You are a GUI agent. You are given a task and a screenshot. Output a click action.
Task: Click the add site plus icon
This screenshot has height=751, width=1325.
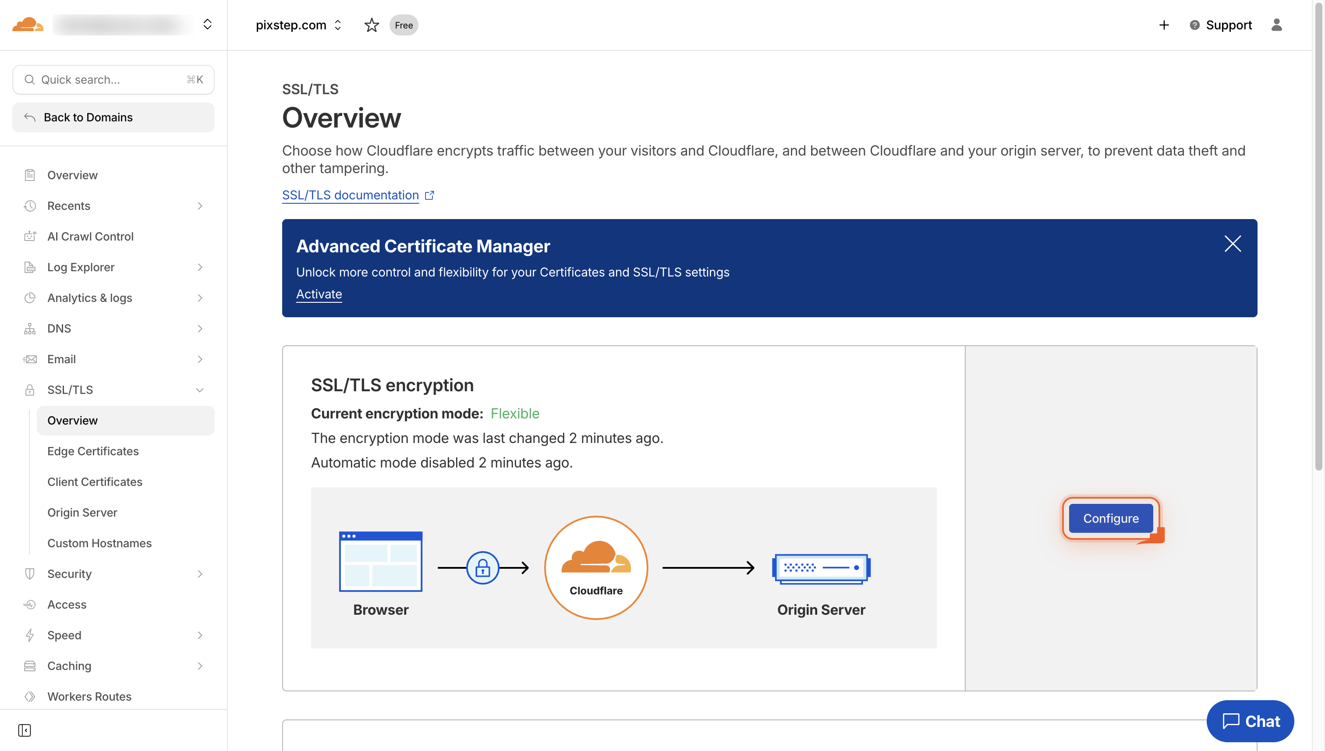[1164, 25]
